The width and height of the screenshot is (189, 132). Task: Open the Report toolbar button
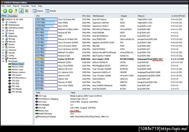pyautogui.click(x=38, y=11)
